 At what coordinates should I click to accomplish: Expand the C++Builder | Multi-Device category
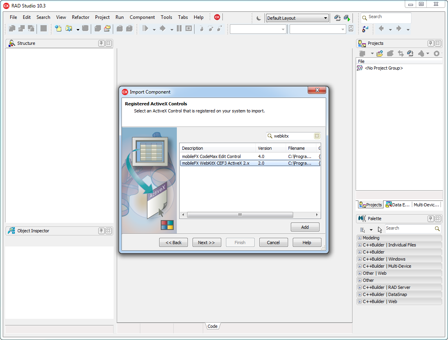tap(360, 266)
